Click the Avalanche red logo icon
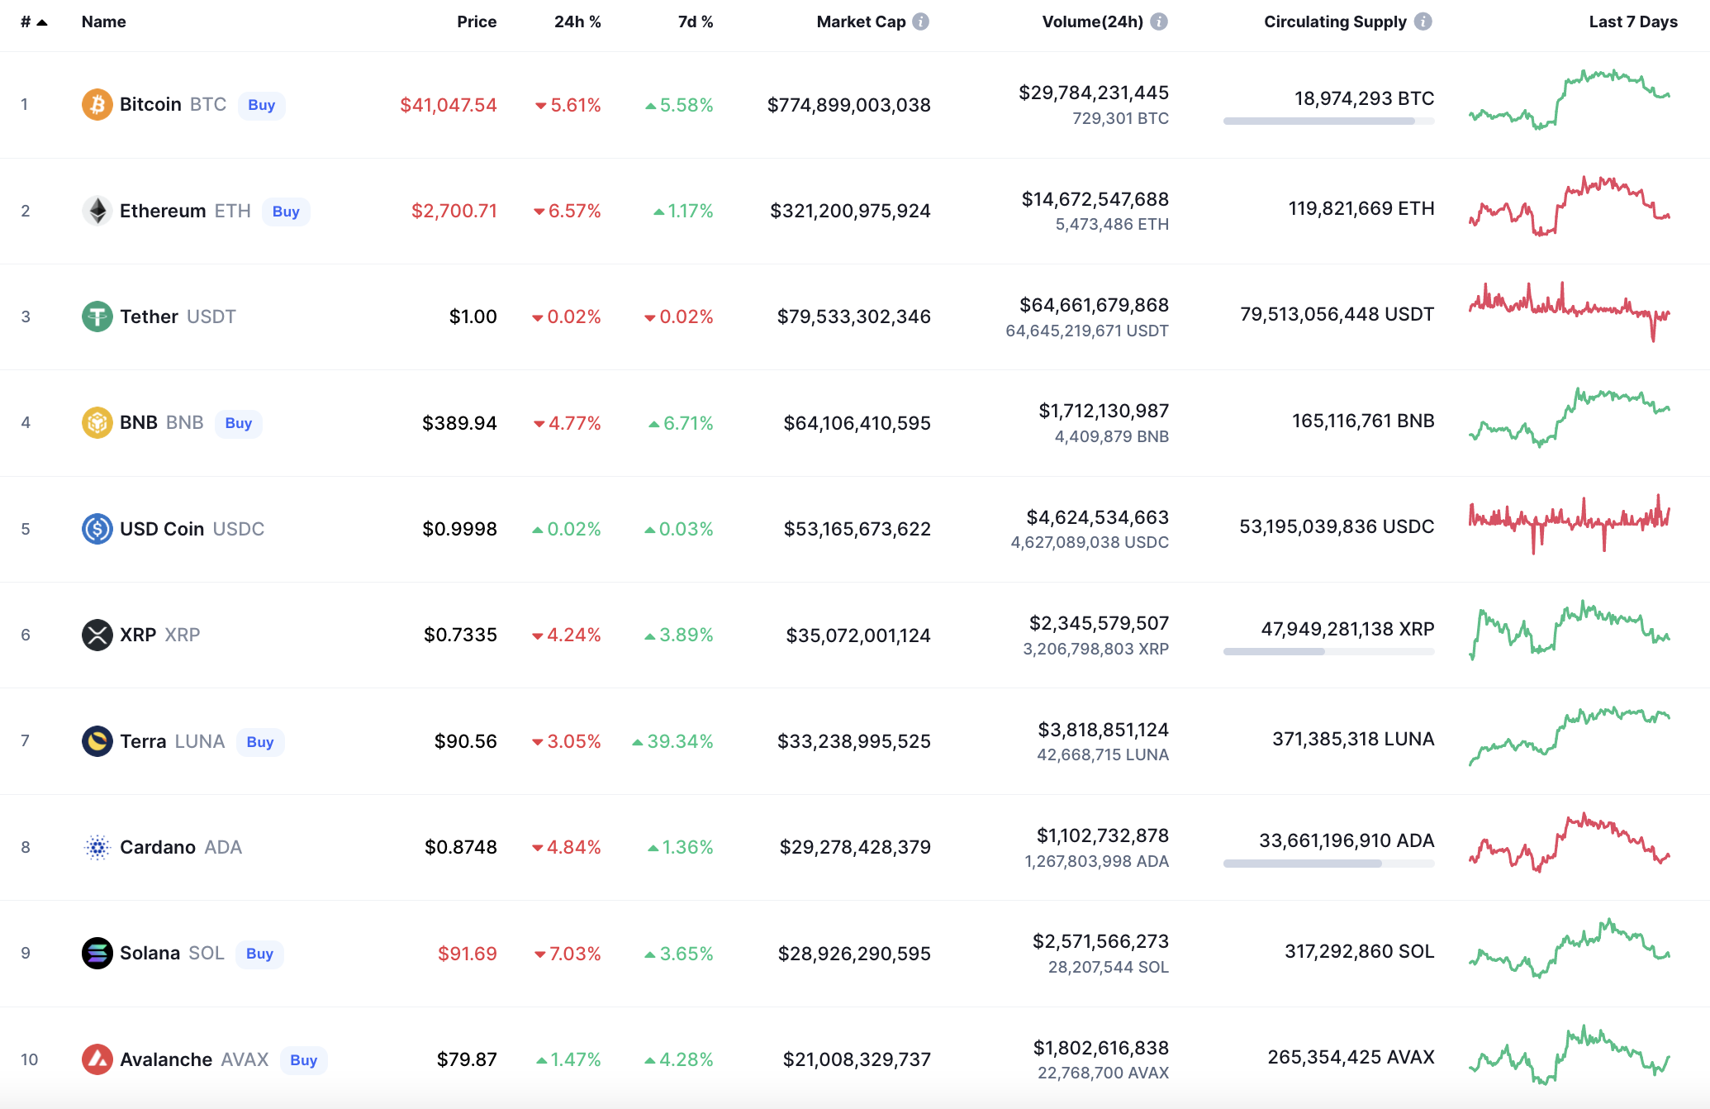1710x1109 pixels. point(97,1059)
